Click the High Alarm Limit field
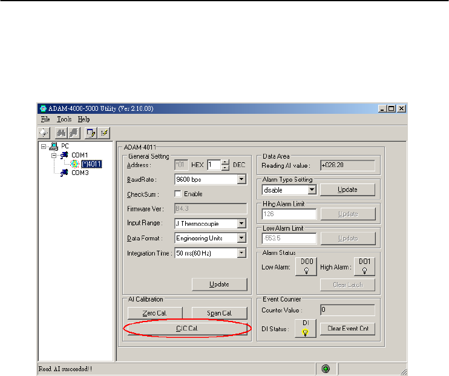 coord(289,214)
